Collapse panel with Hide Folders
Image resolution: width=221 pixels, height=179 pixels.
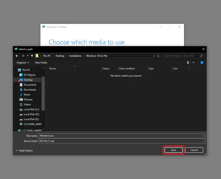click(24, 151)
